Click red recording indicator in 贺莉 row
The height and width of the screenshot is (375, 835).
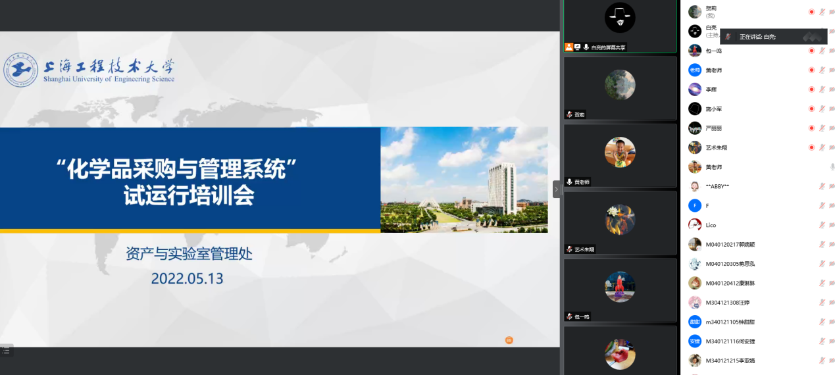coord(811,12)
